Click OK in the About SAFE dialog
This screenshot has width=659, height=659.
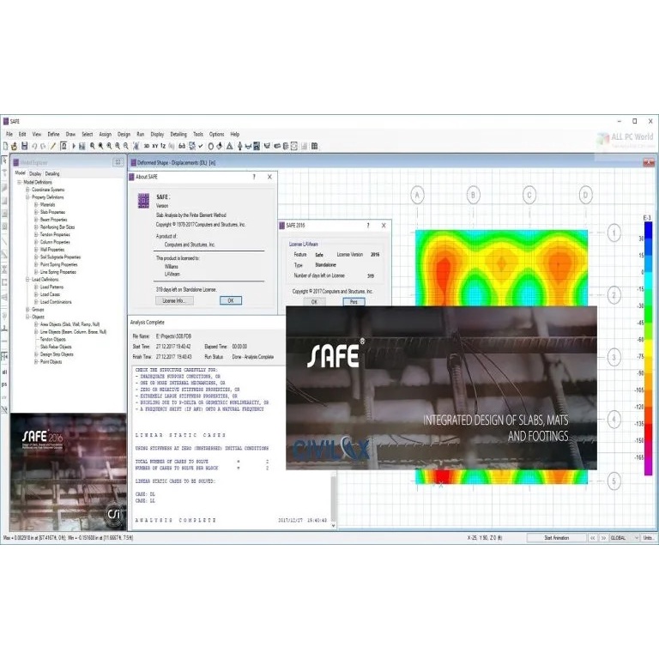coord(231,300)
